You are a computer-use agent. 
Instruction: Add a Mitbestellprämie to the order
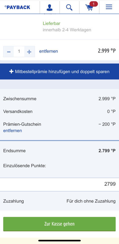click(x=59, y=71)
